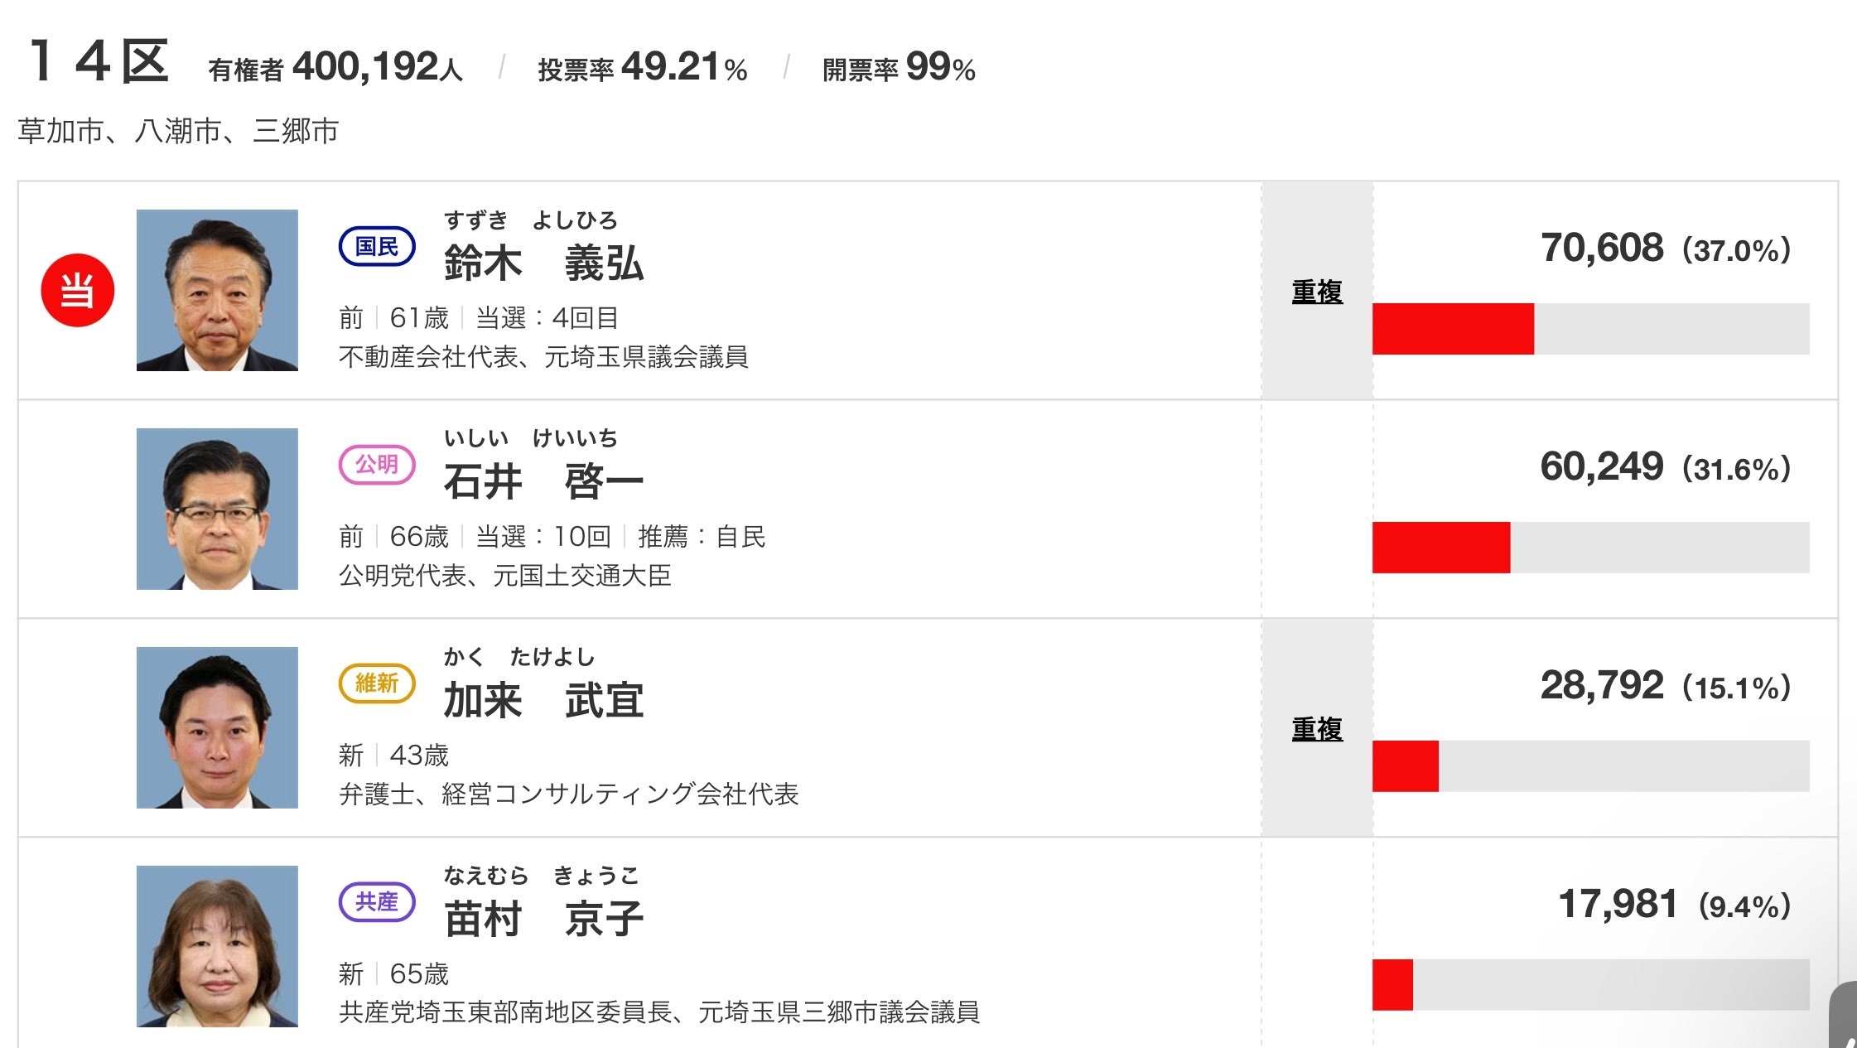
Task: Click the 70,608 vote count
Action: [1602, 248]
